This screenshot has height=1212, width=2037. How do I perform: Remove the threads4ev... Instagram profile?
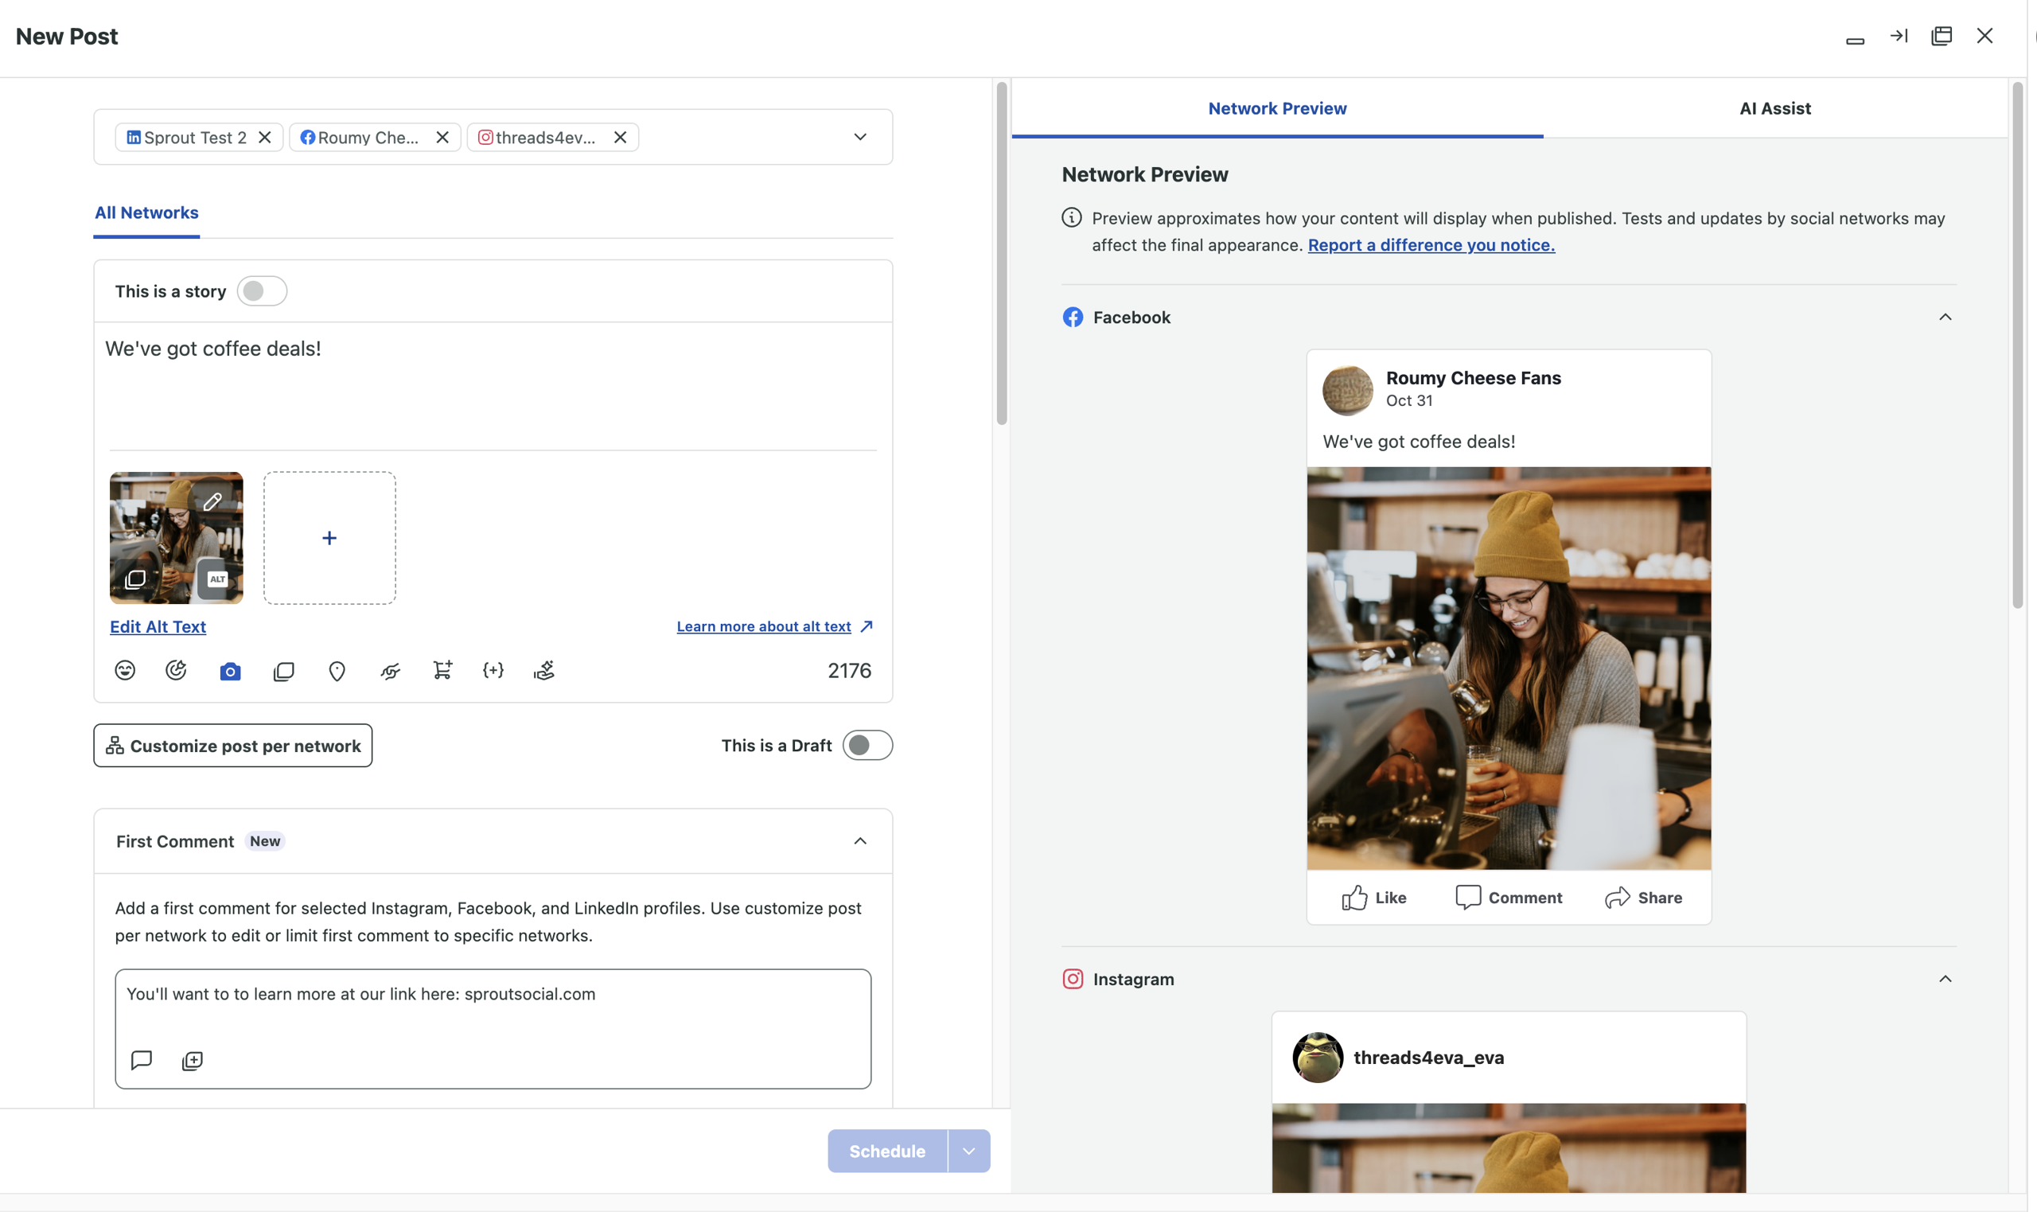[621, 137]
